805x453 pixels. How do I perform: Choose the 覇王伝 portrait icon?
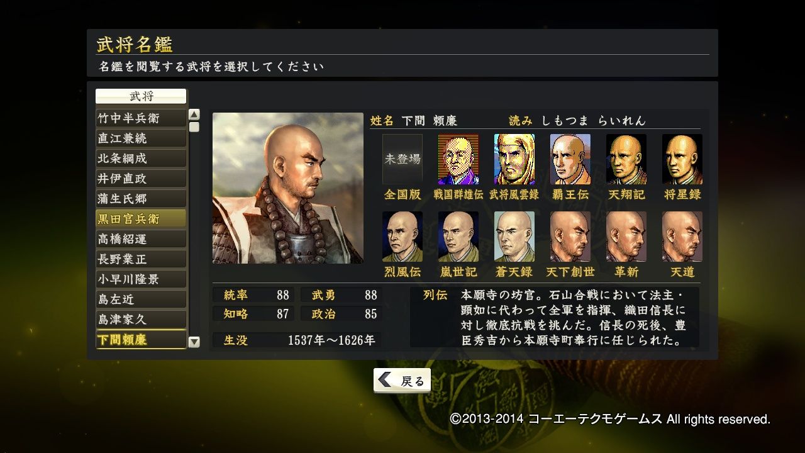click(x=570, y=159)
